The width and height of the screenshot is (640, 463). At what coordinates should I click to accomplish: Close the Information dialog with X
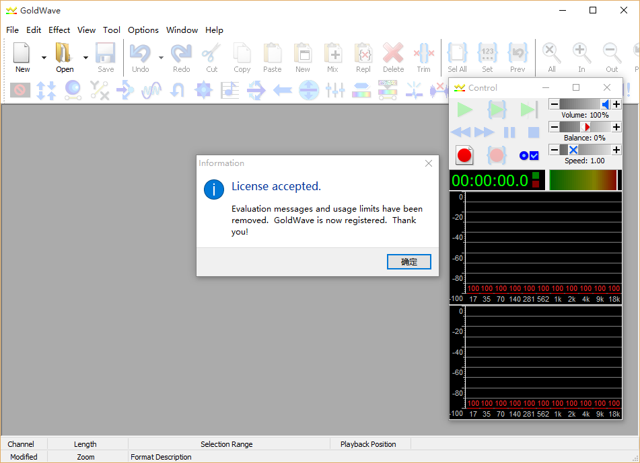click(429, 163)
